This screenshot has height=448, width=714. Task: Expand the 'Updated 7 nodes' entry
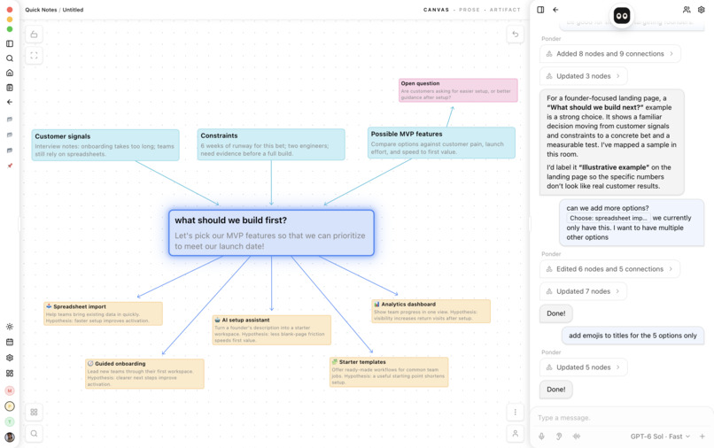[x=583, y=291]
